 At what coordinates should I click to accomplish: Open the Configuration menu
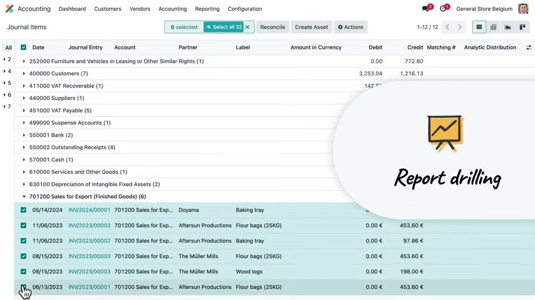tap(245, 9)
